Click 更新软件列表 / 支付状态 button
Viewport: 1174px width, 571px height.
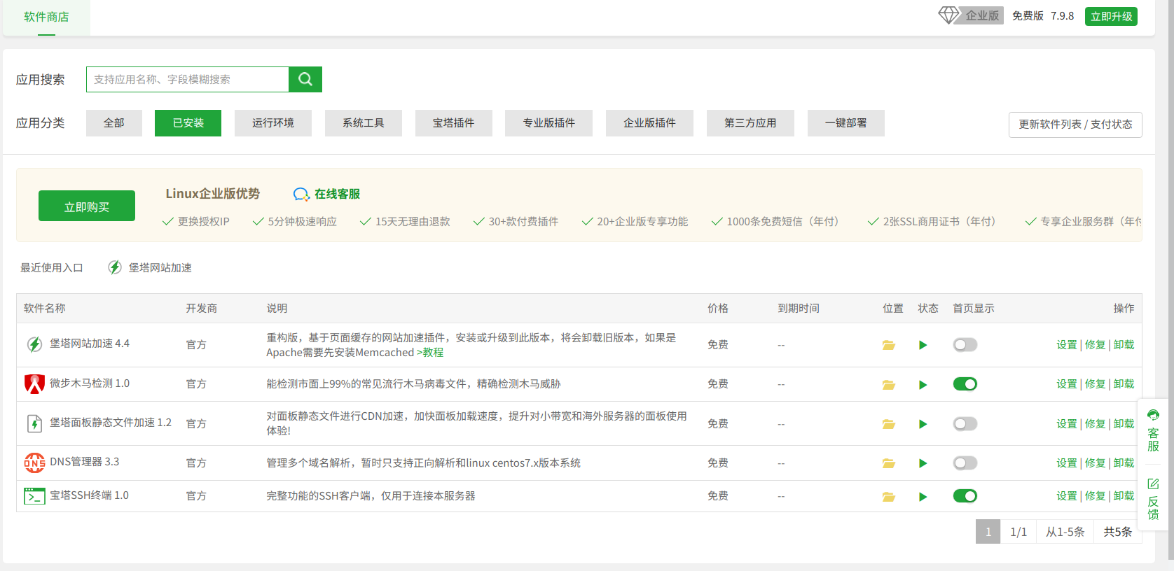click(1075, 125)
